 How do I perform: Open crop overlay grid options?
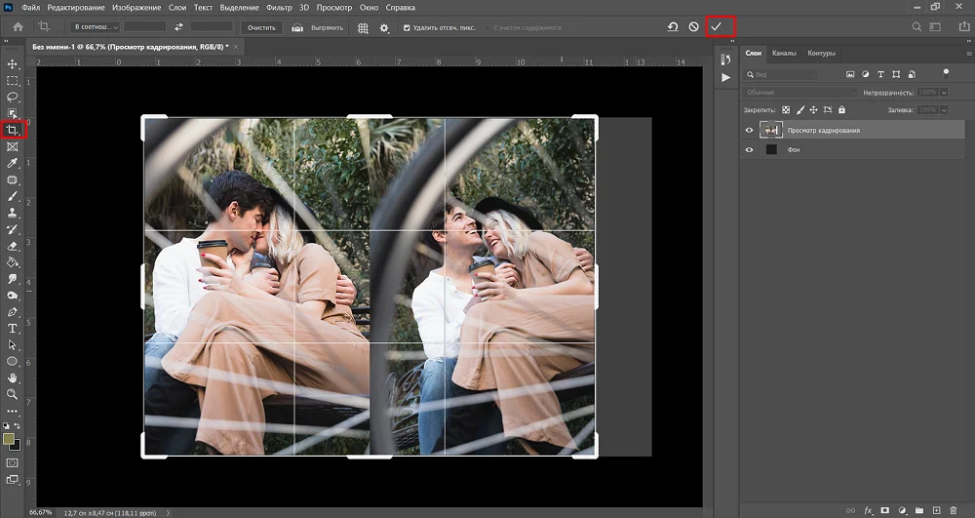click(x=363, y=28)
